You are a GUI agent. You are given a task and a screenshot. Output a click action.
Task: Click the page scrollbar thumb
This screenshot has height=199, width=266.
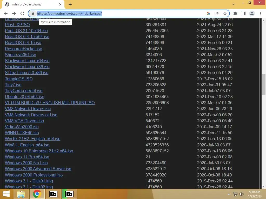click(x=264, y=85)
